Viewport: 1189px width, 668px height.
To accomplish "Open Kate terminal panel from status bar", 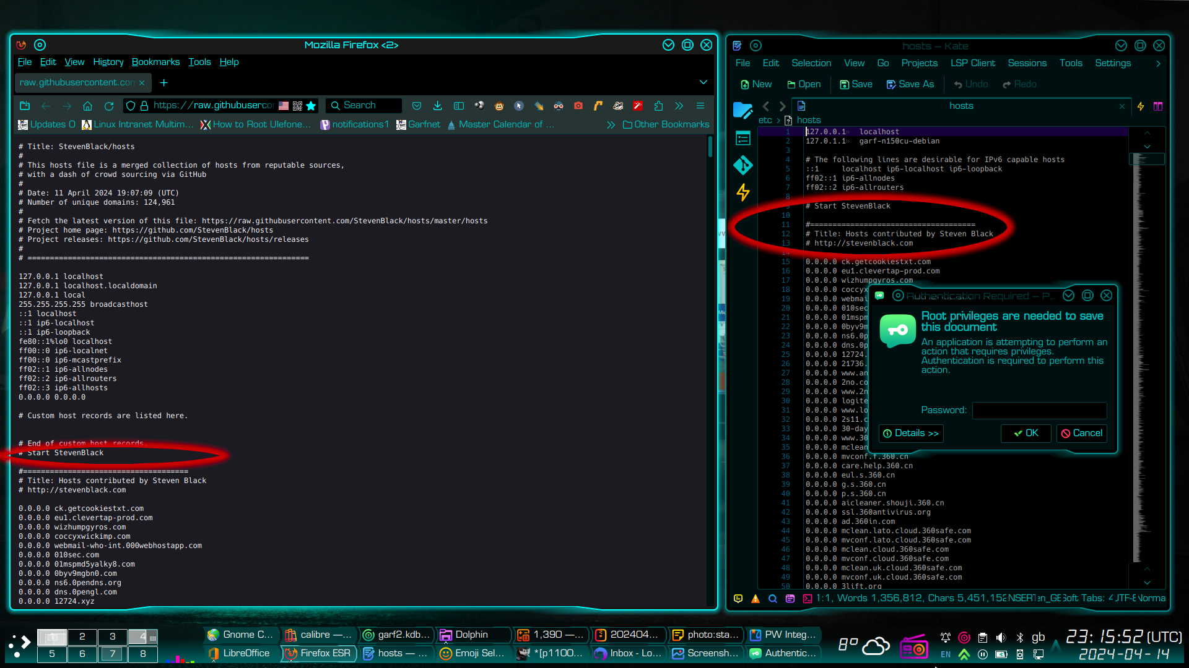I will (x=807, y=598).
